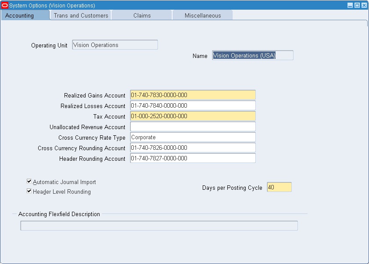
Task: Select the Cross Currency Rate Type field
Action: (x=193, y=137)
